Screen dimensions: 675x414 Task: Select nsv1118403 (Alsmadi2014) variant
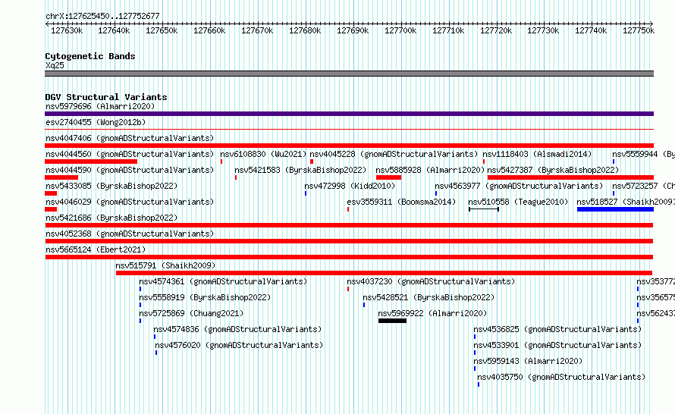pyautogui.click(x=537, y=154)
